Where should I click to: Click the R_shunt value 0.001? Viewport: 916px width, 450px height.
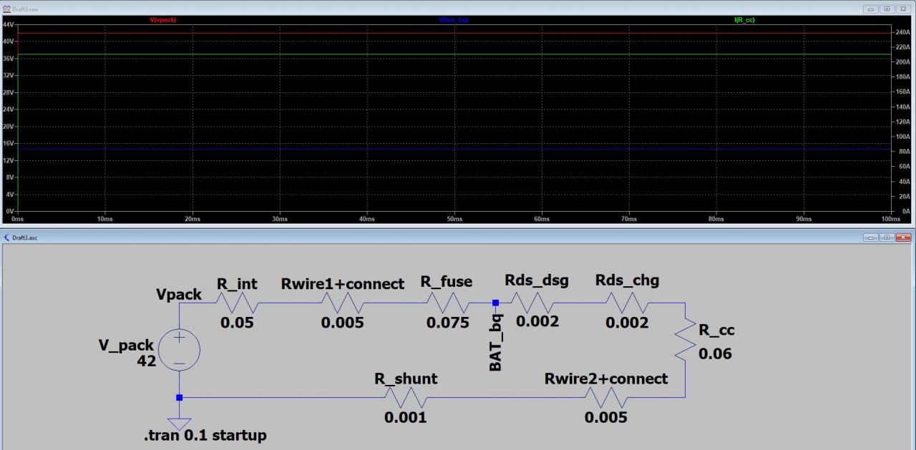click(406, 417)
